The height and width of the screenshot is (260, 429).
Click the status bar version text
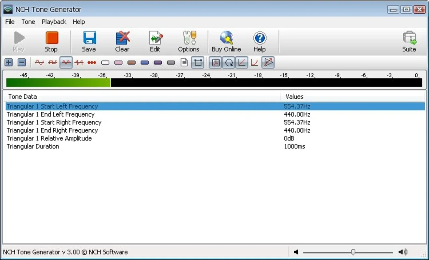pos(65,252)
